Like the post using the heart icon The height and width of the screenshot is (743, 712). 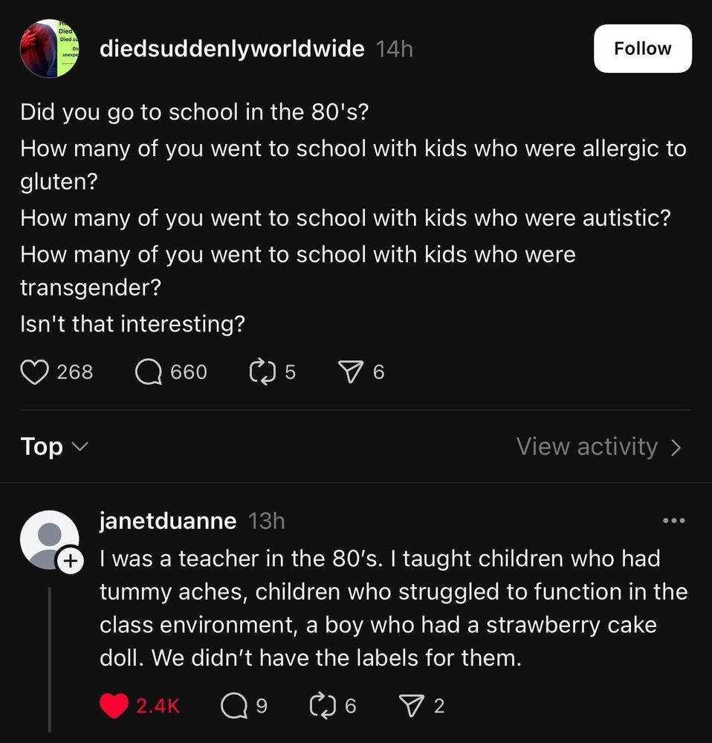point(34,371)
